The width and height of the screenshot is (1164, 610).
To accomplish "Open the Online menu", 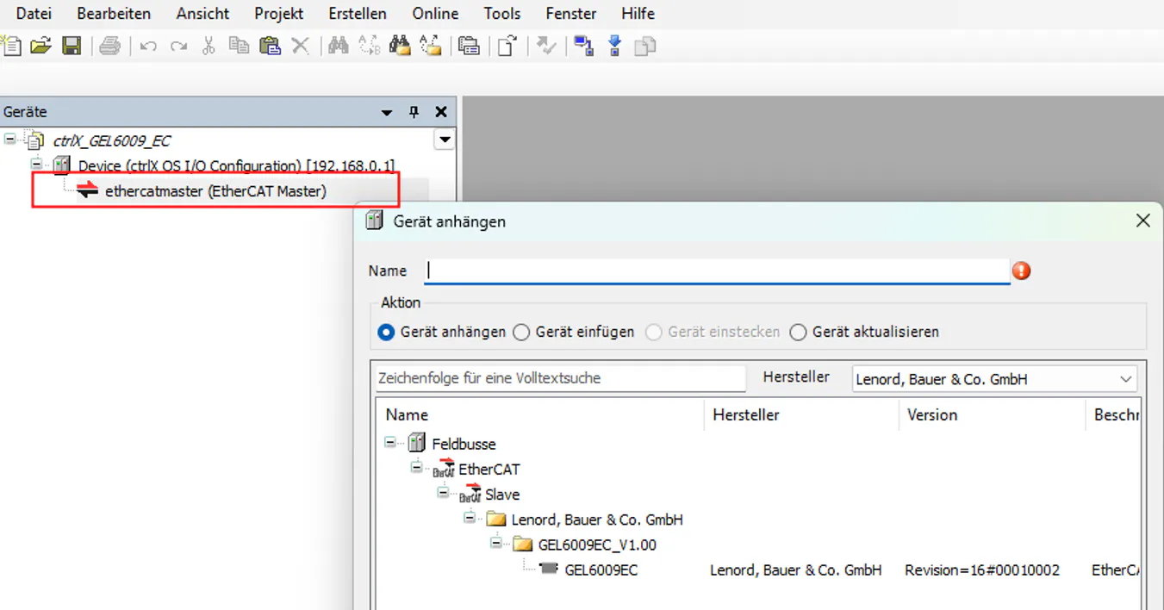I will click(435, 14).
